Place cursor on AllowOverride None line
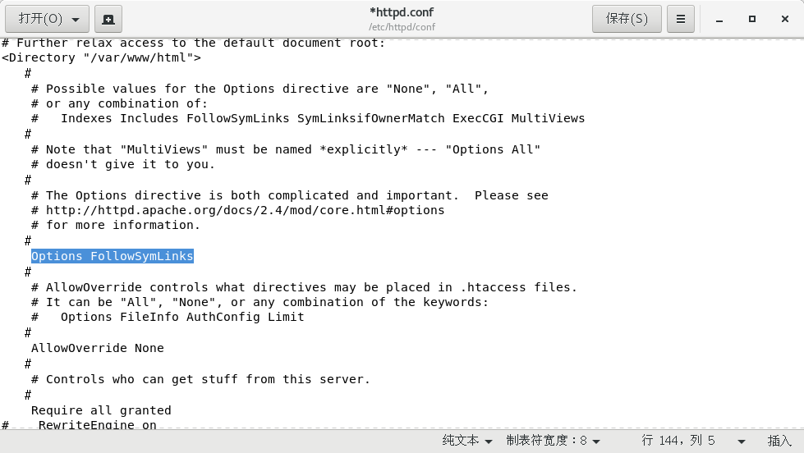Screen dimensions: 804x453 [x=98, y=348]
